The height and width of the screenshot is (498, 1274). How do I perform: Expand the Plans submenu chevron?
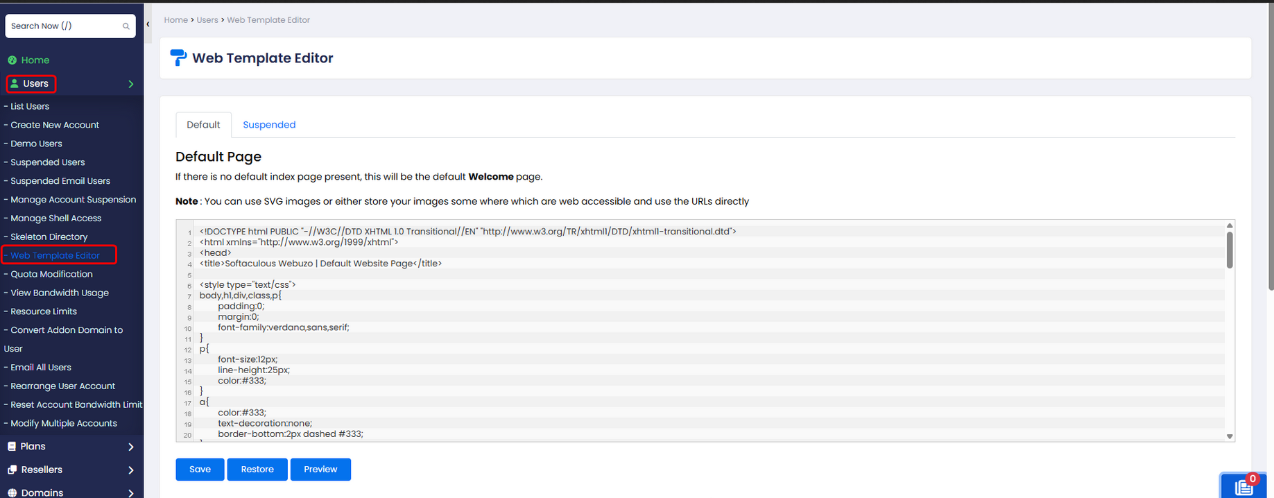[x=130, y=447]
